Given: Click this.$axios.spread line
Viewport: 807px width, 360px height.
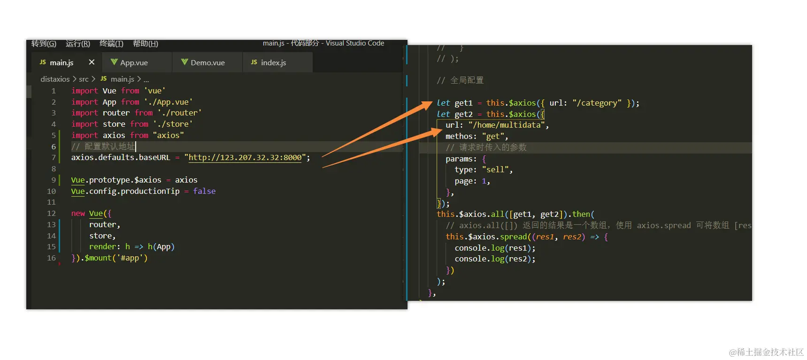Looking at the screenshot, I should (527, 237).
